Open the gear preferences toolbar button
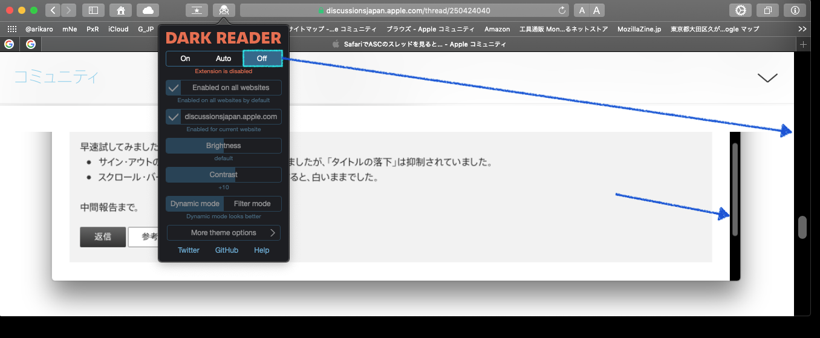Screen dimensions: 820x338 click(740, 10)
